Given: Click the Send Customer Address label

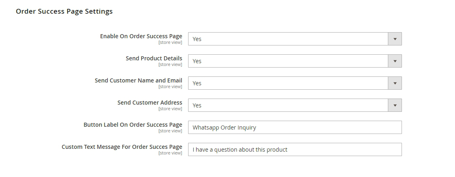Looking at the screenshot, I should coord(150,103).
